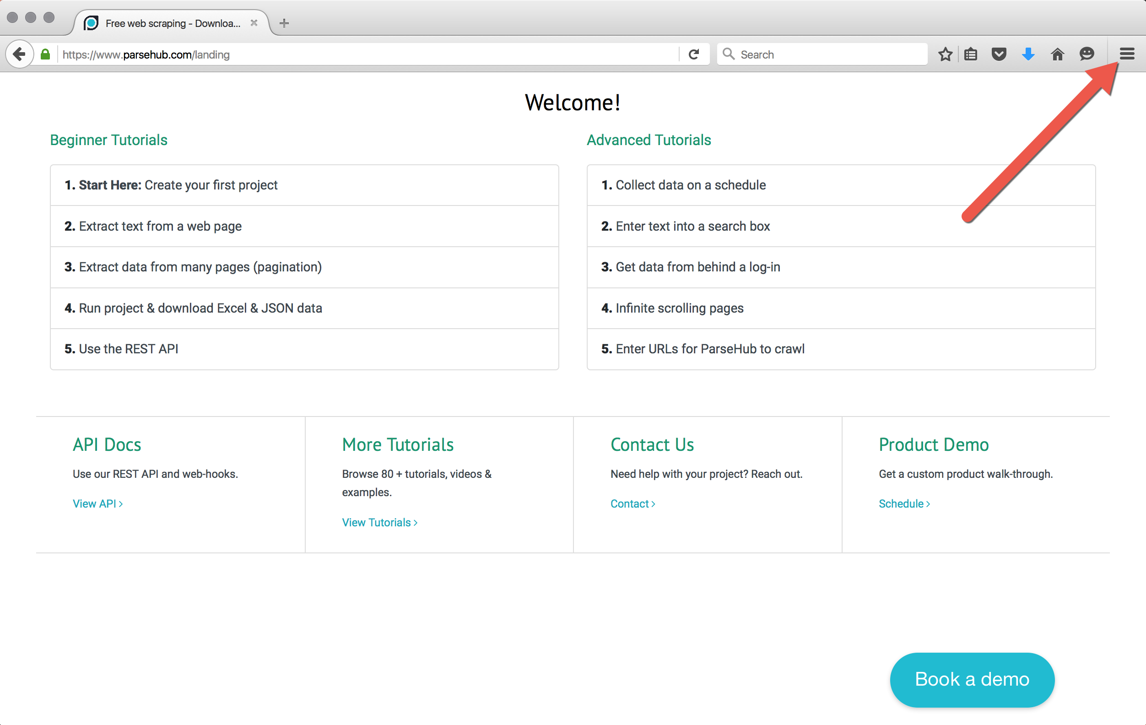The height and width of the screenshot is (725, 1146).
Task: Click the ParseHub favicon on the tab
Action: point(91,23)
